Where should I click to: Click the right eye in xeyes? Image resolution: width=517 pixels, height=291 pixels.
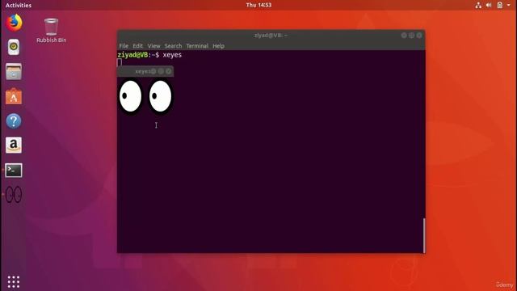pyautogui.click(x=160, y=96)
